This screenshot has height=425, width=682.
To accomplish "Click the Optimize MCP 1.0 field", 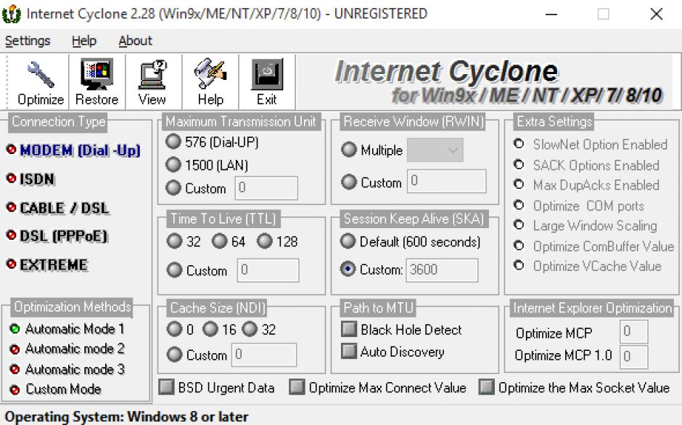I will [x=633, y=357].
